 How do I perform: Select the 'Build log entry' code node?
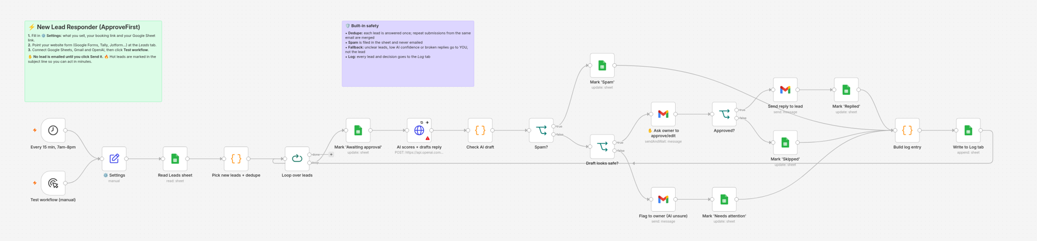point(907,130)
